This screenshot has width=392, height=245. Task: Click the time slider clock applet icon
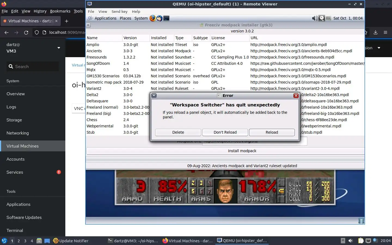322,18
